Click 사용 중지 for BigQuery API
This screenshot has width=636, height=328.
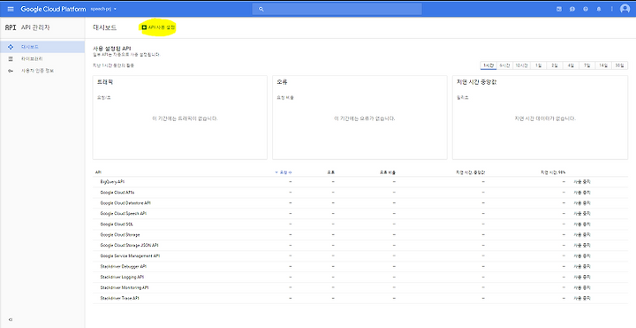tap(582, 182)
